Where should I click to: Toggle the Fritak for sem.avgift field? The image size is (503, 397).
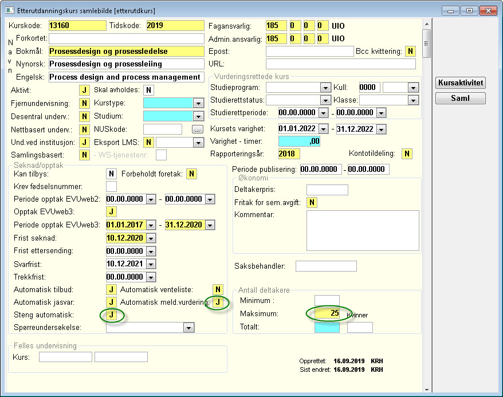coord(312,202)
